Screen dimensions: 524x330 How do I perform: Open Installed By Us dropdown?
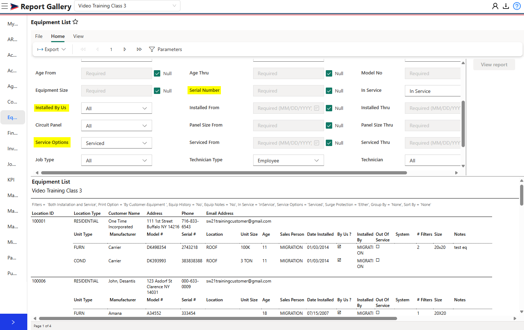coord(116,108)
